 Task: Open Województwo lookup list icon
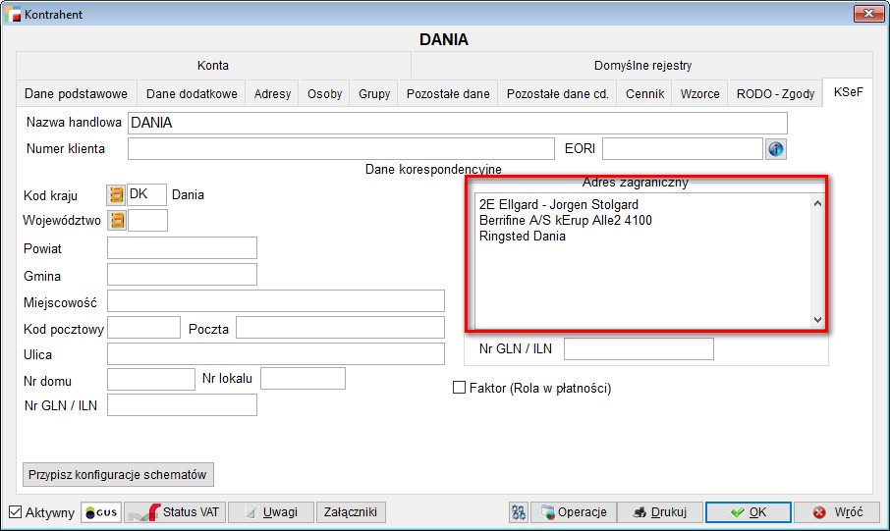tap(116, 220)
